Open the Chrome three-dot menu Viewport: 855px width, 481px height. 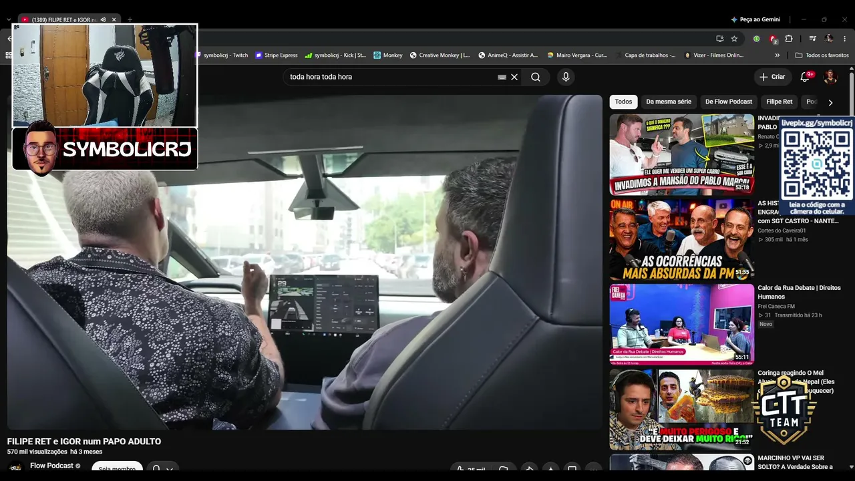click(x=845, y=39)
